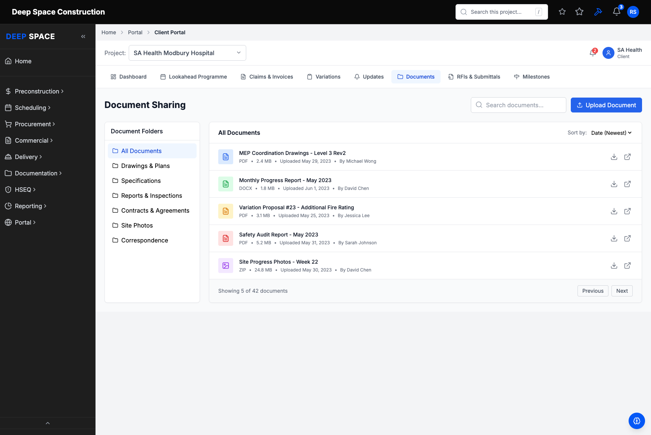Viewport: 651px width, 435px height.
Task: Open the Correspondence folder
Action: (x=152, y=240)
